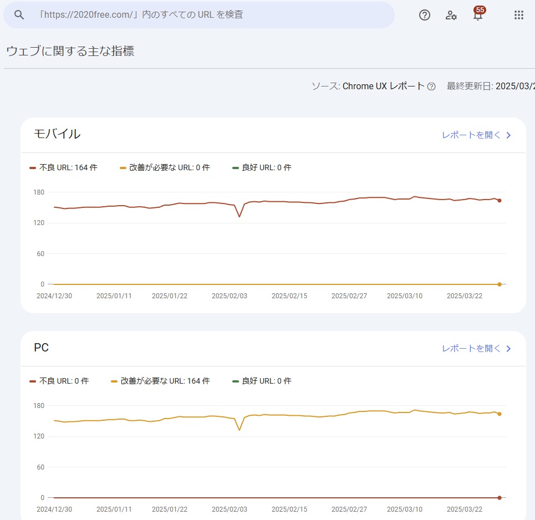Viewport: 535px width, 520px height.
Task: Toggle 不良 URL: 164 件 legend in モバイル
Action: 63,167
